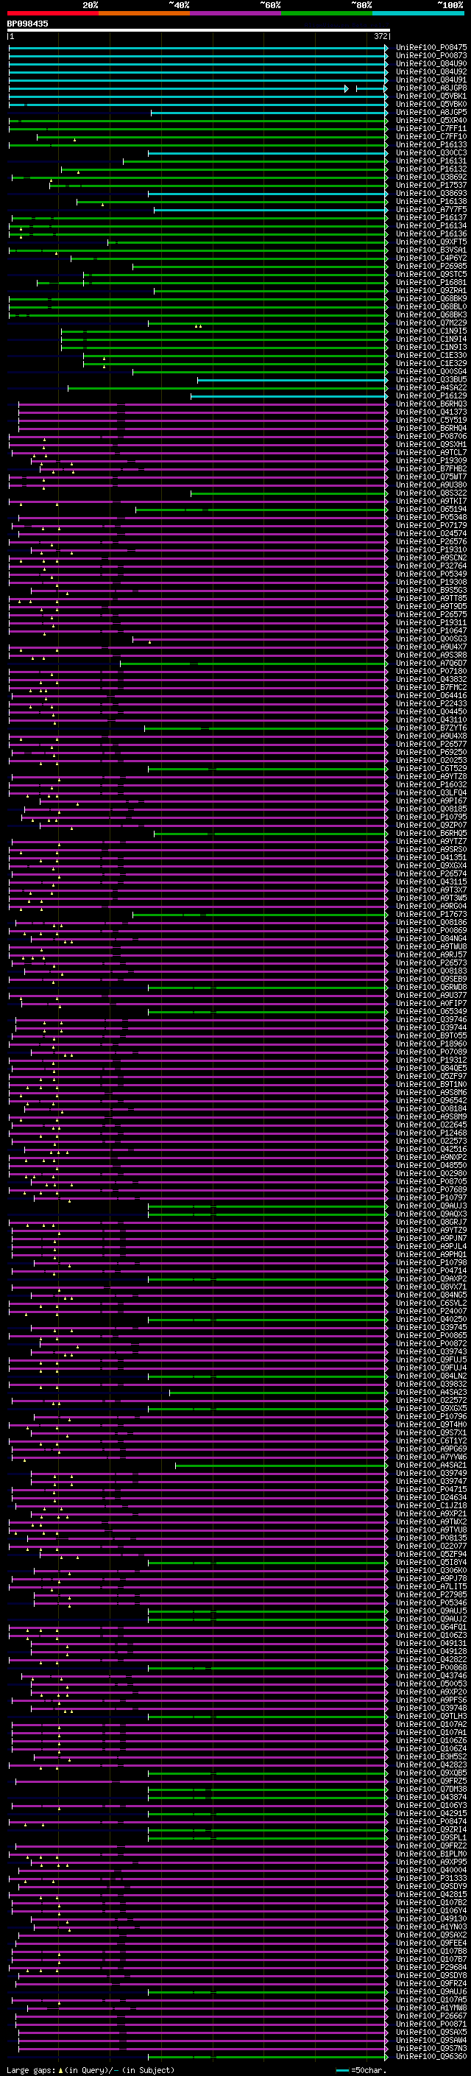Select the BP098435 query name

coord(27,24)
